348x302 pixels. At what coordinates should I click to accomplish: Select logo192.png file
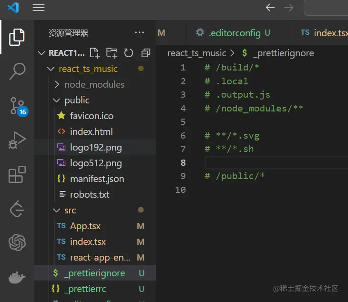click(96, 148)
